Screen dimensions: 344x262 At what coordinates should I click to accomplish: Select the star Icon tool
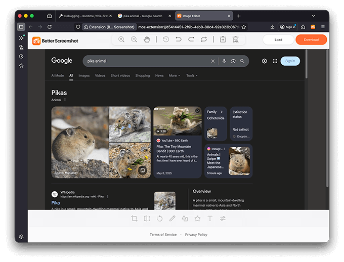[197, 219]
